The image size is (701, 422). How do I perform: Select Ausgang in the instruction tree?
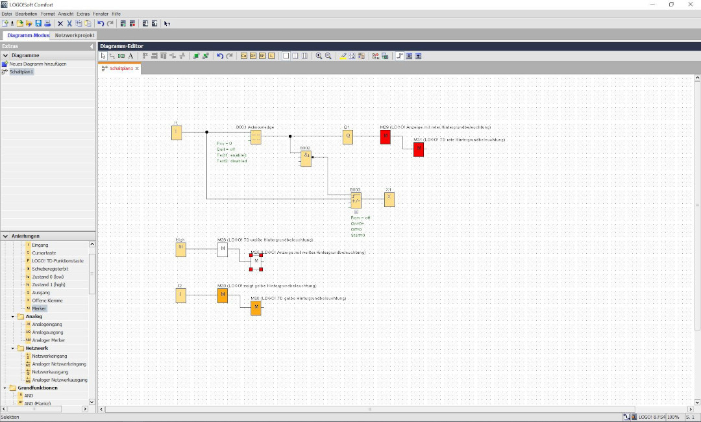[x=41, y=293]
